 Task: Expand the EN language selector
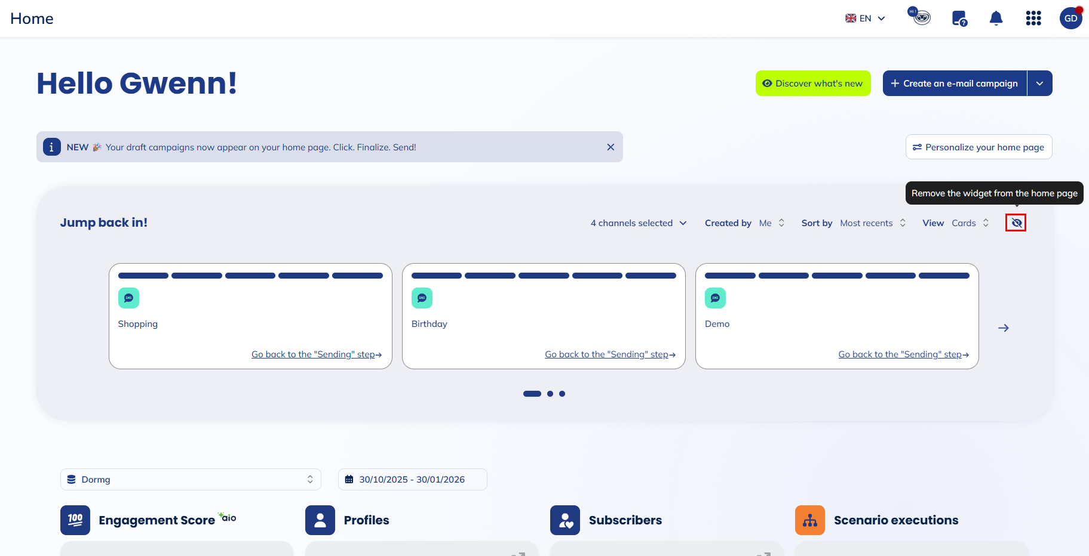tap(865, 18)
